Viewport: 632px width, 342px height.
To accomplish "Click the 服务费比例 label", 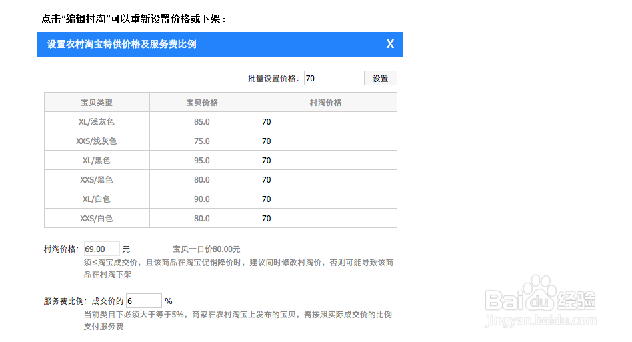I will tap(65, 301).
